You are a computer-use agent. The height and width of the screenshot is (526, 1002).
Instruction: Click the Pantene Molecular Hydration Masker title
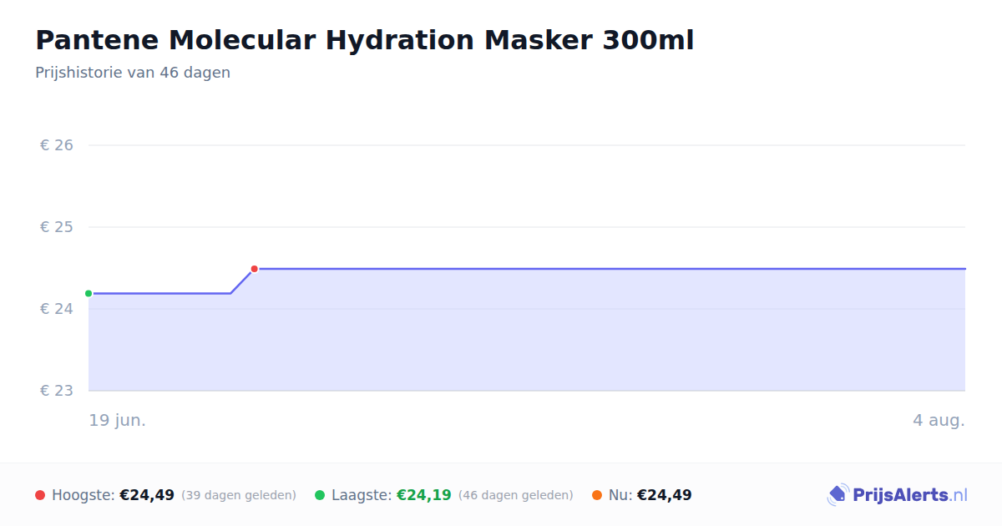pyautogui.click(x=364, y=40)
